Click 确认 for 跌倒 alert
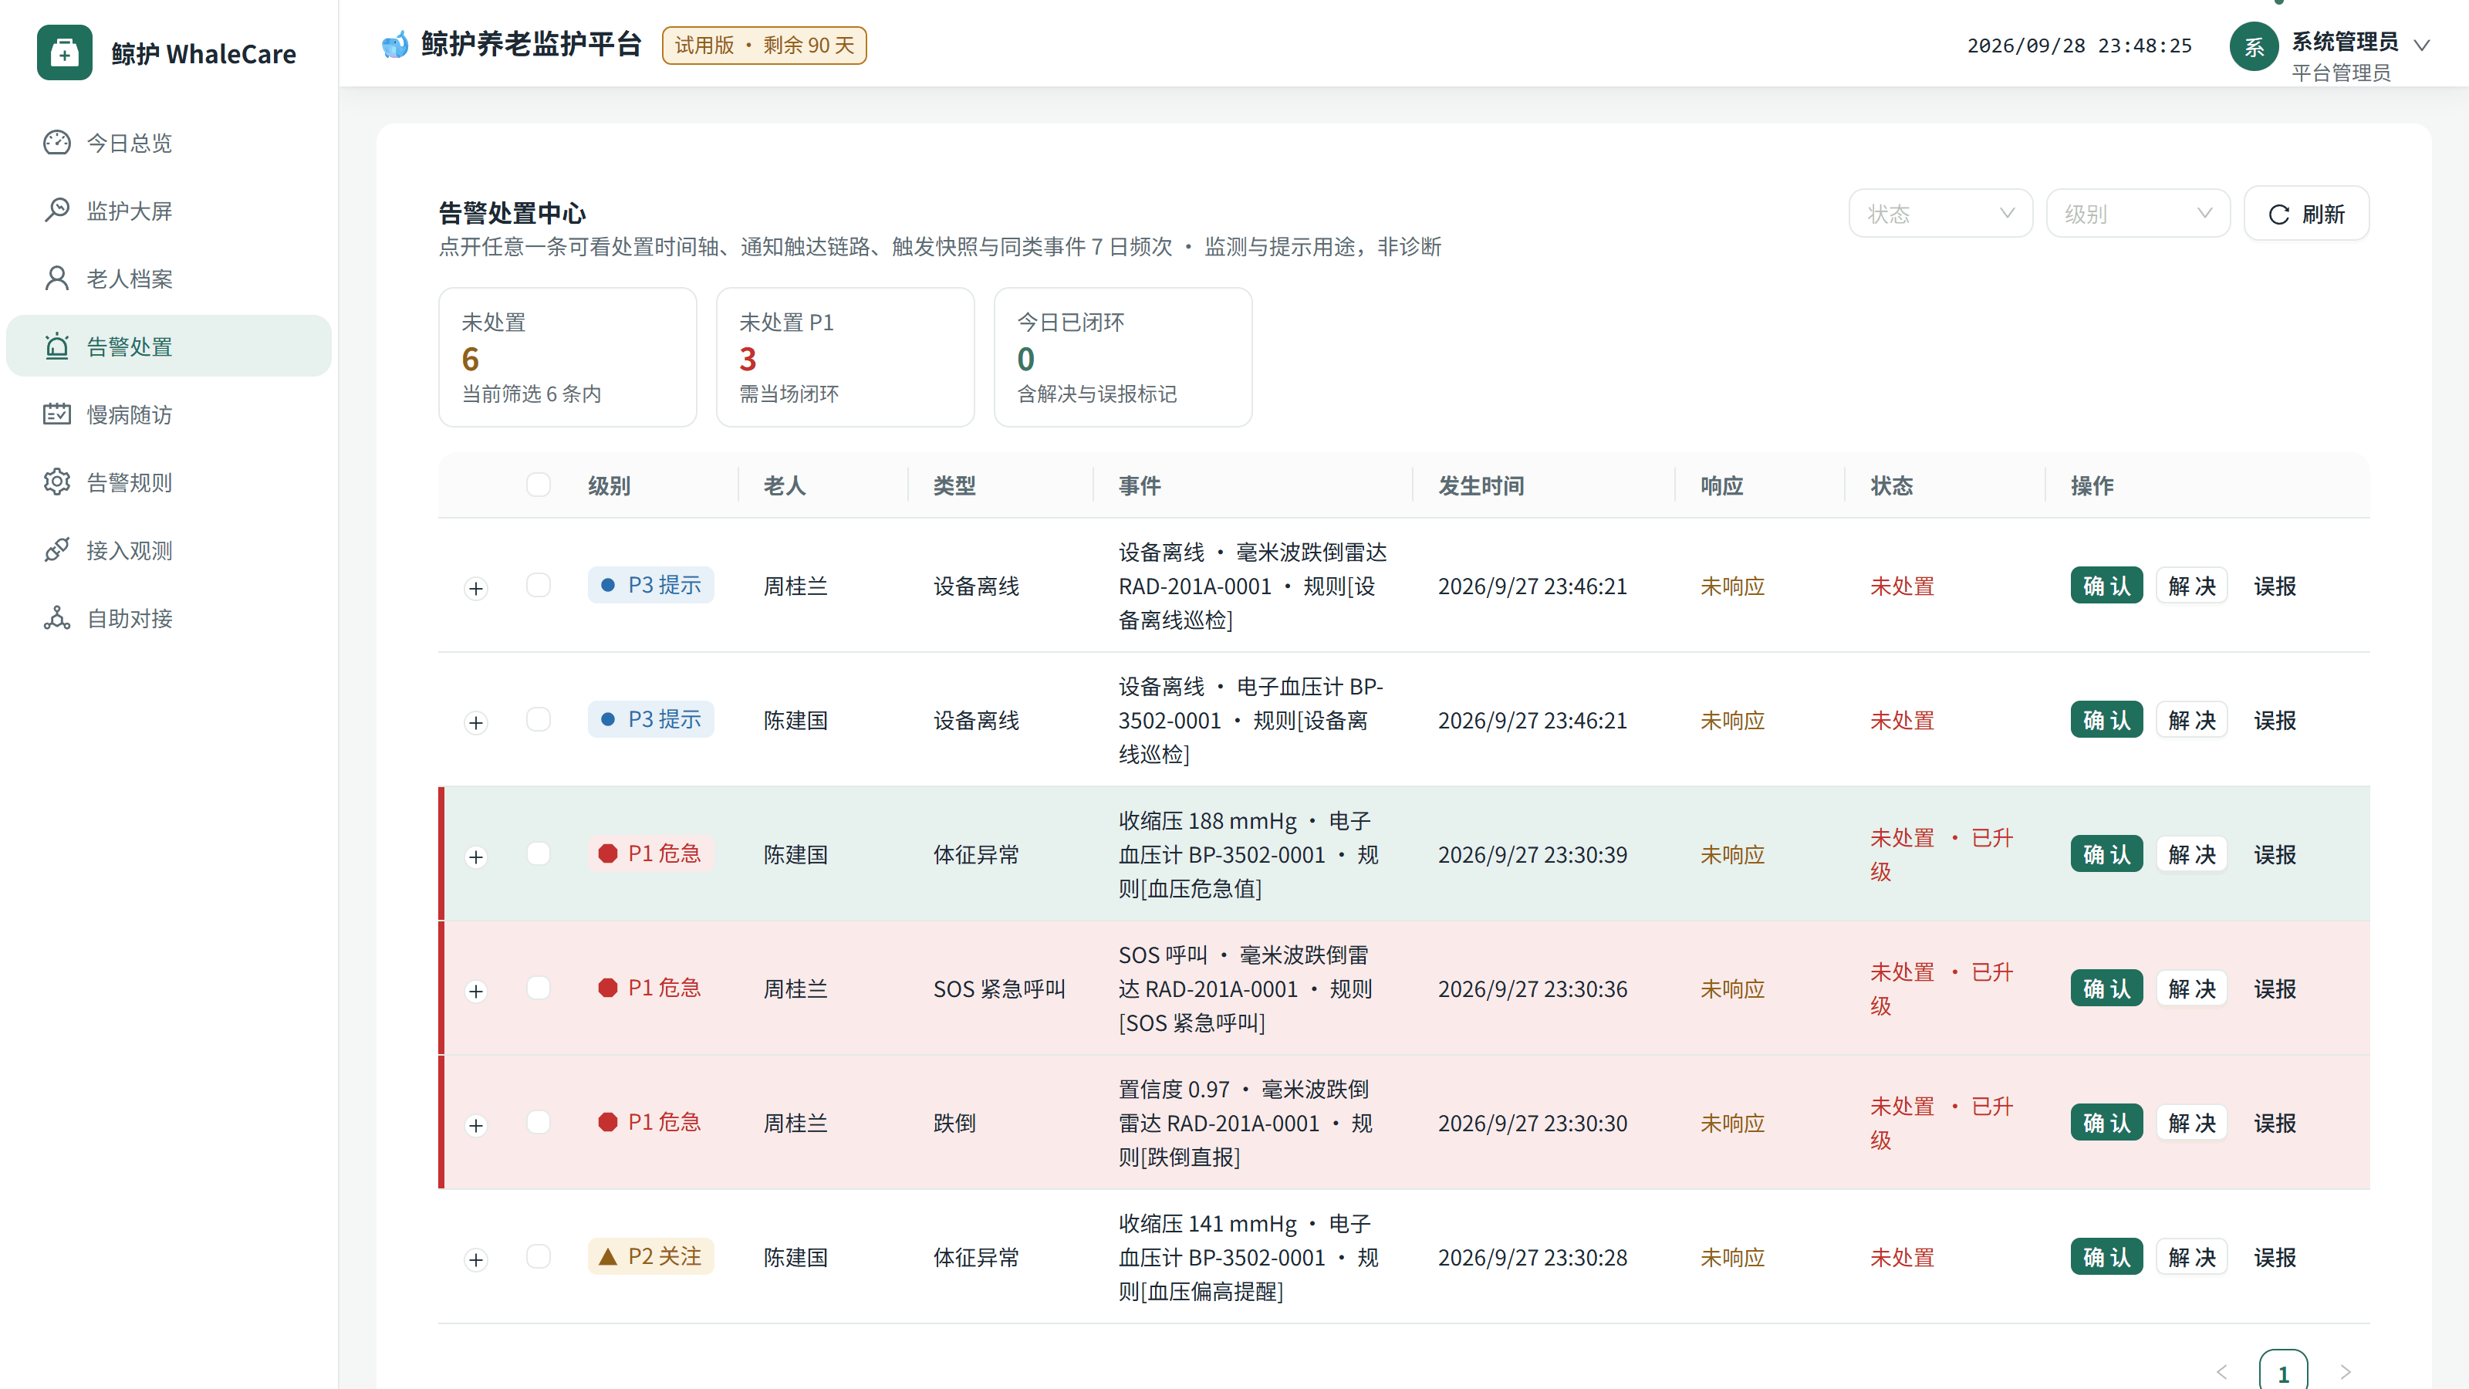Viewport: 2469px width, 1389px height. [2106, 1123]
